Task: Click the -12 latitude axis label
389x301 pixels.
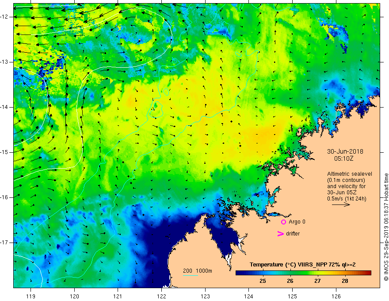Action: click(4, 17)
